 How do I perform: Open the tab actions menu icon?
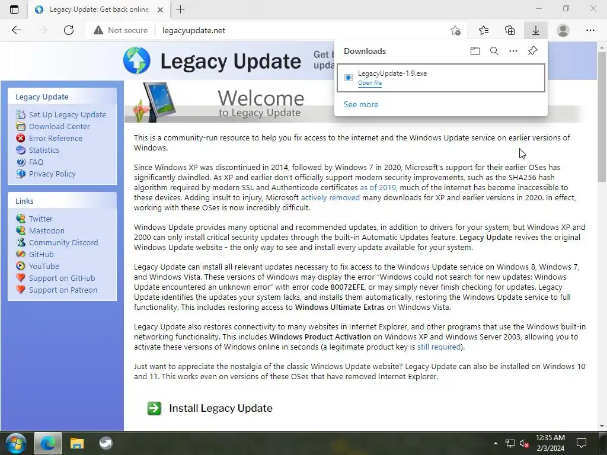(14, 9)
